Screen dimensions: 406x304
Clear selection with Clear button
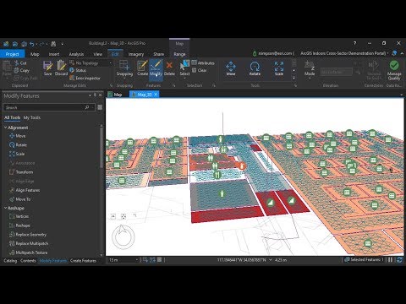[x=200, y=70]
